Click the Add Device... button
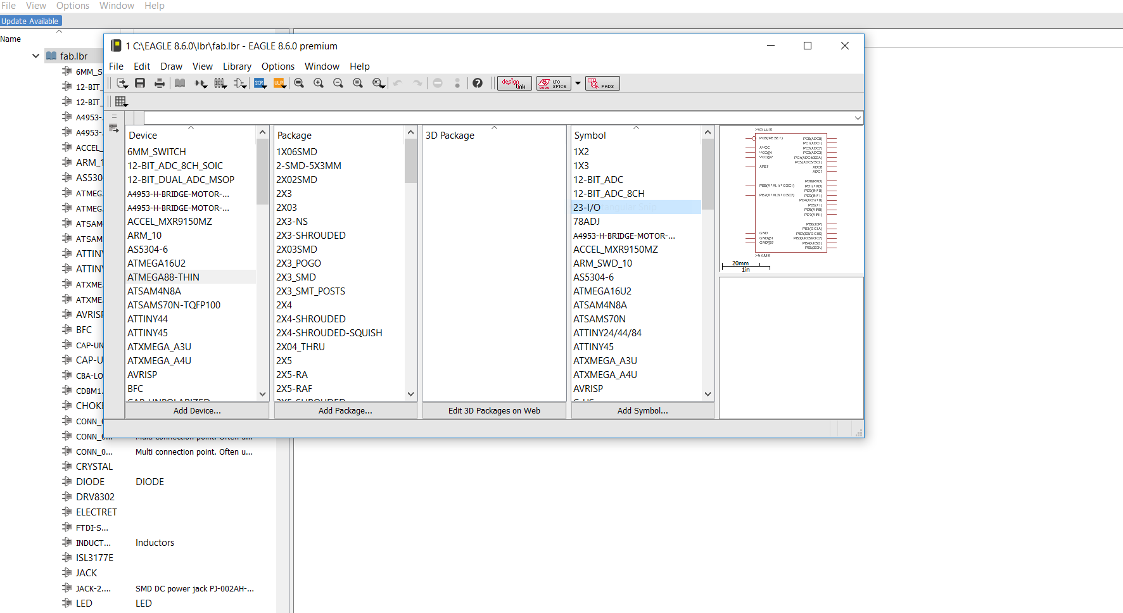The width and height of the screenshot is (1123, 613). 197,410
